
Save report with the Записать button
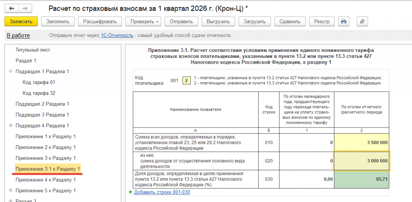coord(21,22)
